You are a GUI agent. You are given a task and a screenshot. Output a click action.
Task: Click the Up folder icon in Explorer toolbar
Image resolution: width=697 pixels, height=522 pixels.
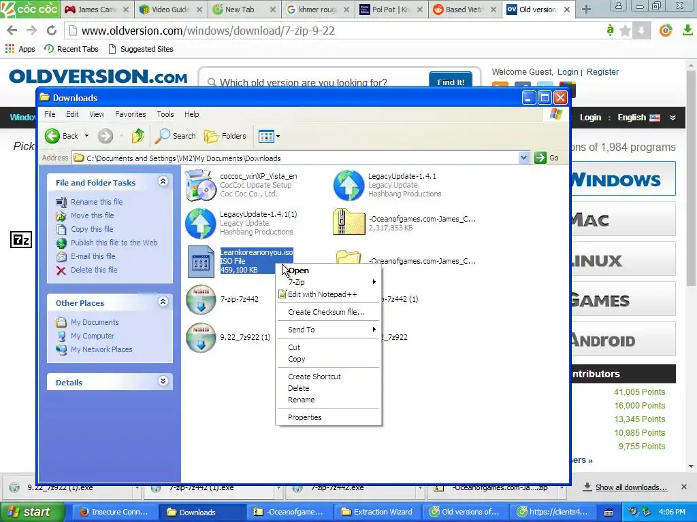[137, 136]
